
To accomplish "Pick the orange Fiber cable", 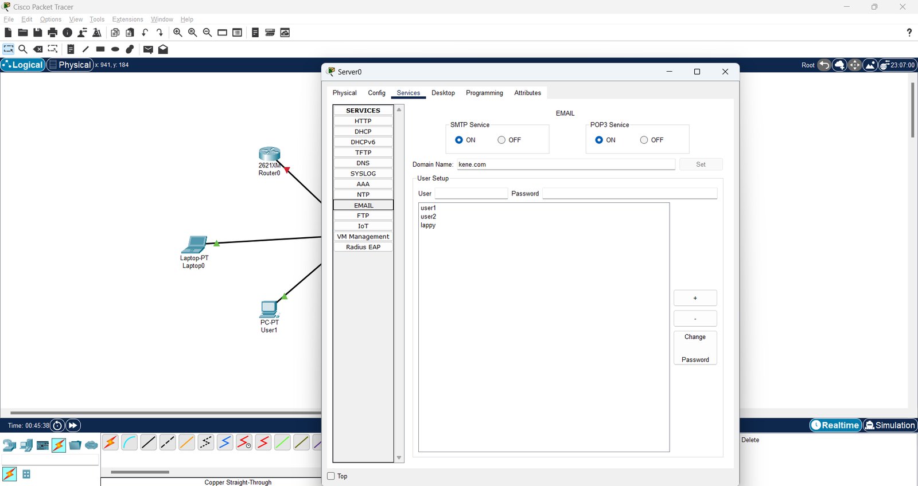I will point(186,442).
